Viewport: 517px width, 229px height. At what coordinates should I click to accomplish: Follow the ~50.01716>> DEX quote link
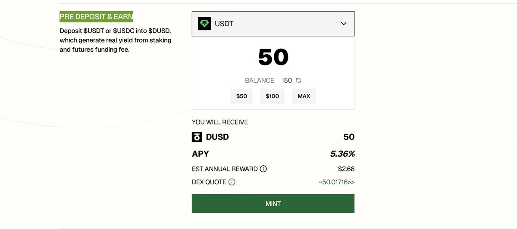coord(336,182)
